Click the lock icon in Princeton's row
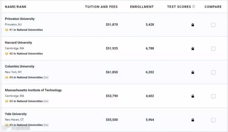Viewport: 228px width, 132px height. pyautogui.click(x=193, y=25)
